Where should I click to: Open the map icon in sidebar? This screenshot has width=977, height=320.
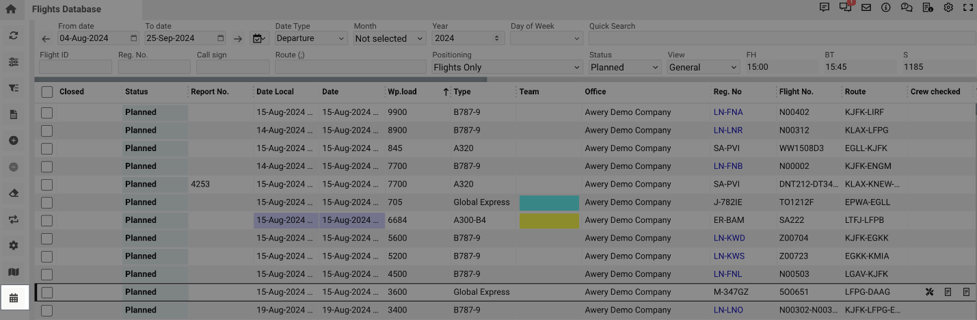(14, 272)
